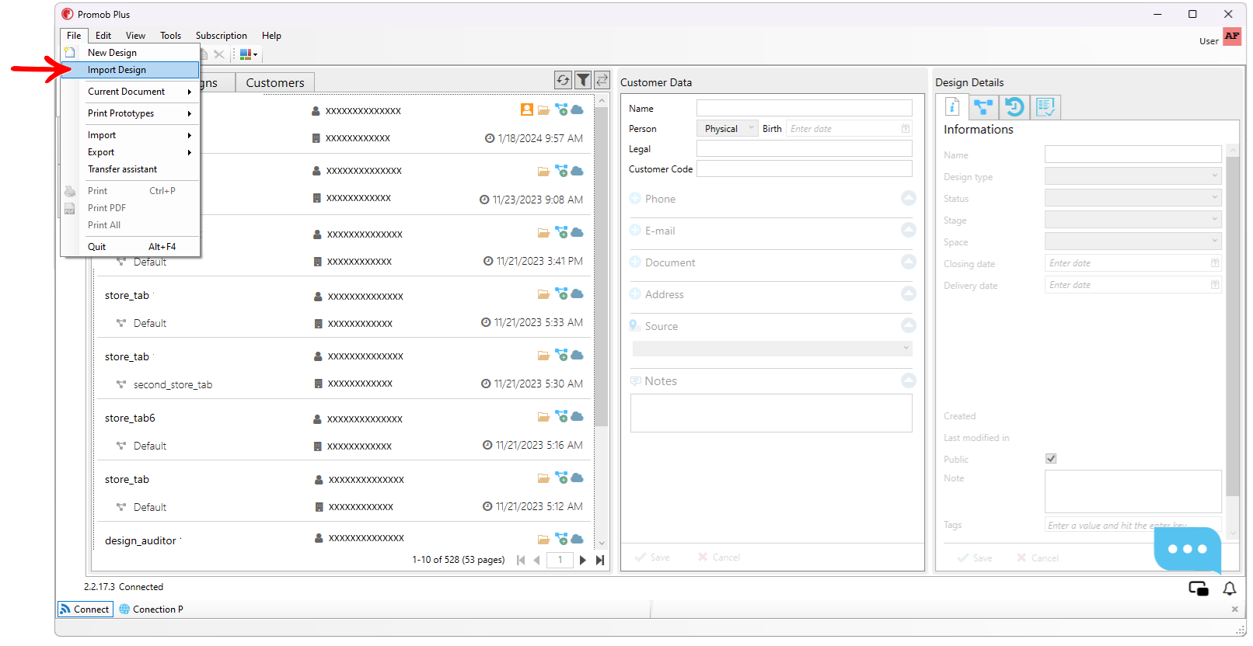Open the history clock tab in Design Details
Image resolution: width=1253 pixels, height=646 pixels.
(x=1014, y=107)
